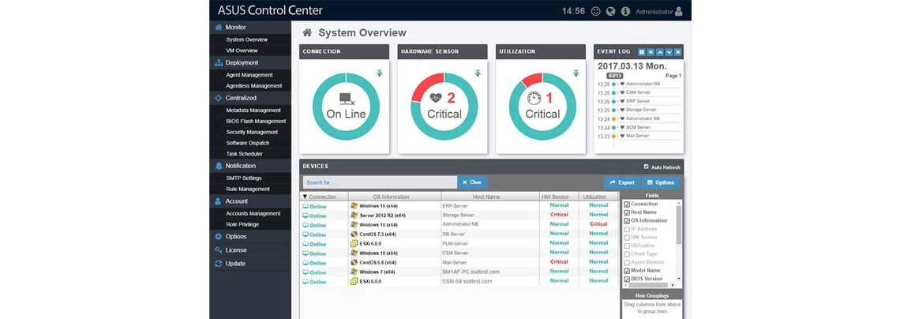Open the globe language icon
Screen dimensions: 900x319
[x=611, y=11]
